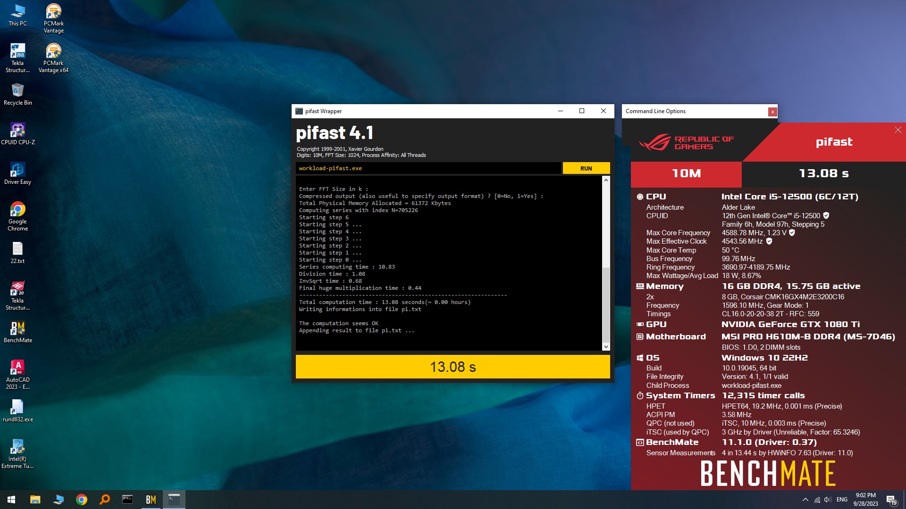
Task: Open the Recycle Bin
Action: pos(17,94)
